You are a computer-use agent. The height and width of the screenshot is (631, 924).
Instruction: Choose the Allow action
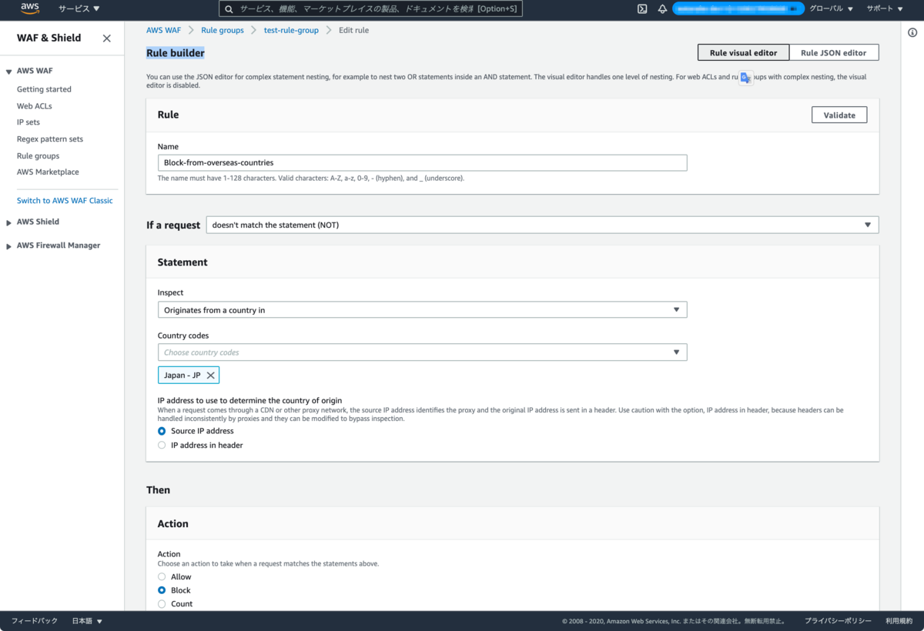pyautogui.click(x=162, y=576)
